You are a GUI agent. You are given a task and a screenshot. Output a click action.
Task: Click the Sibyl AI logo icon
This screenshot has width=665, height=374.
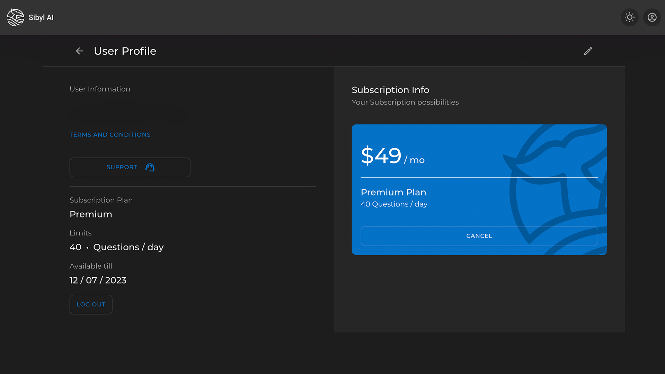pyautogui.click(x=16, y=17)
